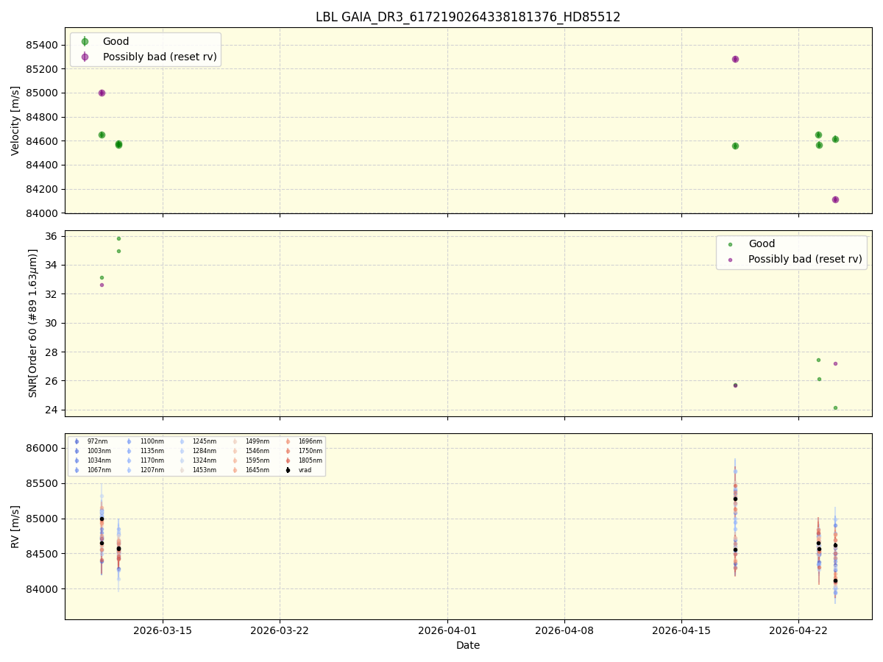Click the 2026-04-01 date tick label
The height and width of the screenshot is (662, 883).
coord(447,630)
